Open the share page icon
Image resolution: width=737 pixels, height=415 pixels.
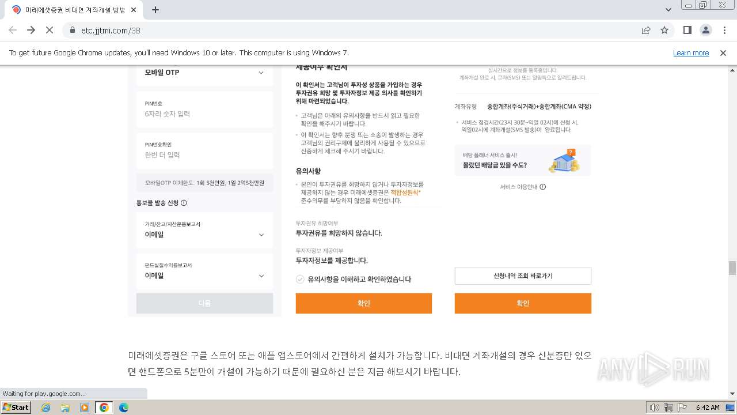pyautogui.click(x=646, y=30)
